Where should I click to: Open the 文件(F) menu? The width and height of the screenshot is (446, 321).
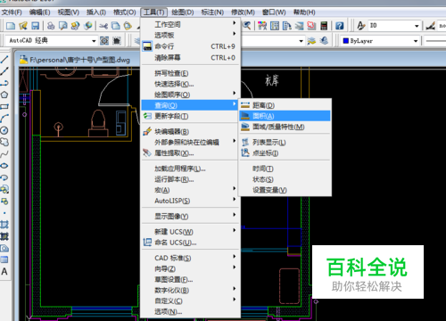(12, 12)
